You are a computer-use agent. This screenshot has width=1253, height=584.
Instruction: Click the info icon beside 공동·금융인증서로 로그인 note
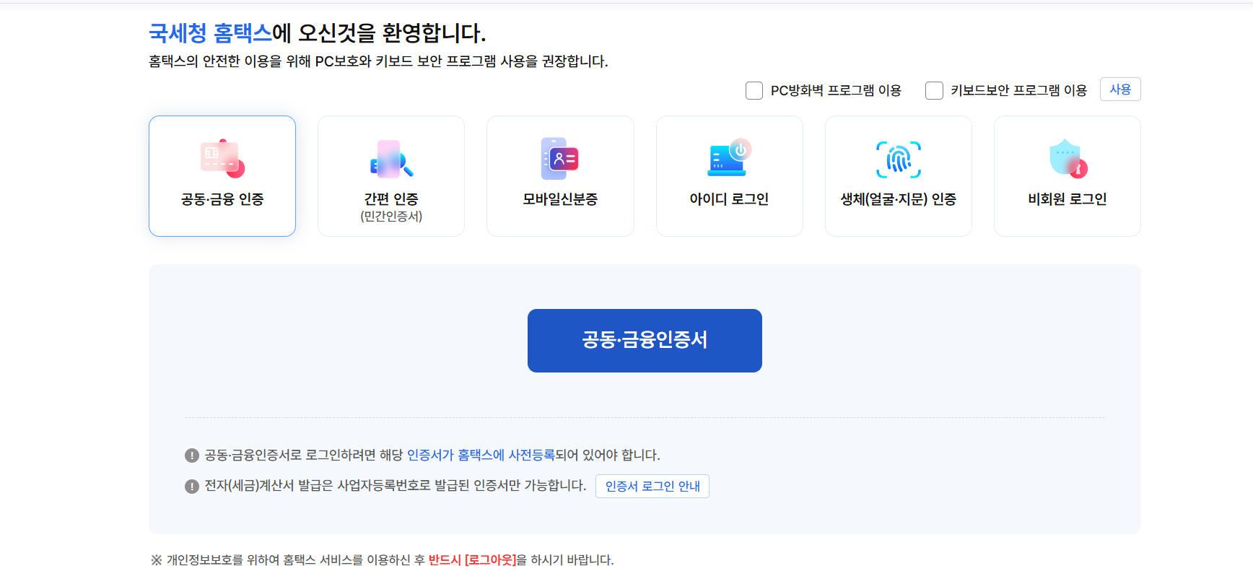192,456
